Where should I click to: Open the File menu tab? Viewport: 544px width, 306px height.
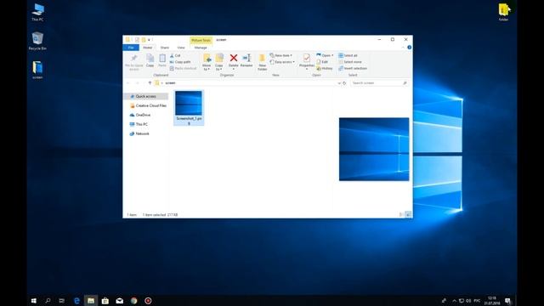[x=131, y=48]
